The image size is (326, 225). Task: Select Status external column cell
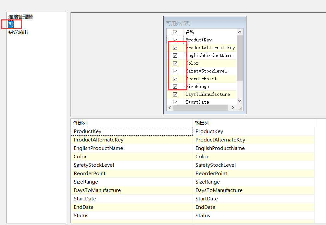[x=132, y=216]
